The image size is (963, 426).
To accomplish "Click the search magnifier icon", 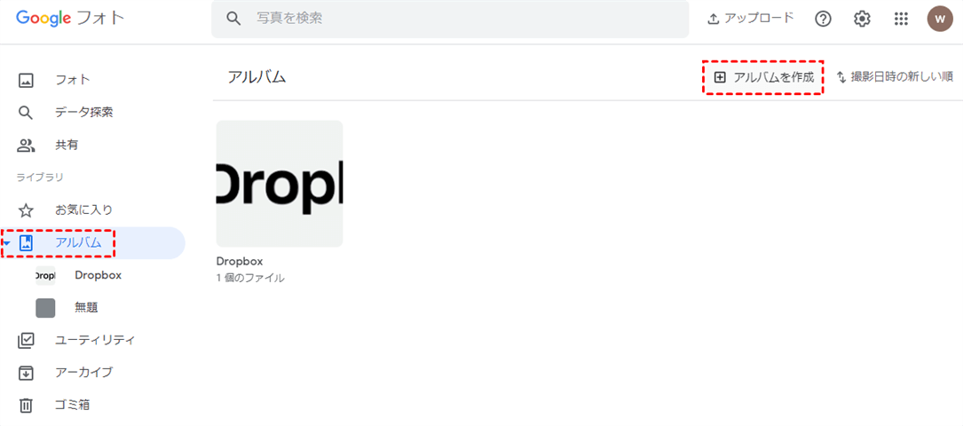I will click(x=233, y=19).
